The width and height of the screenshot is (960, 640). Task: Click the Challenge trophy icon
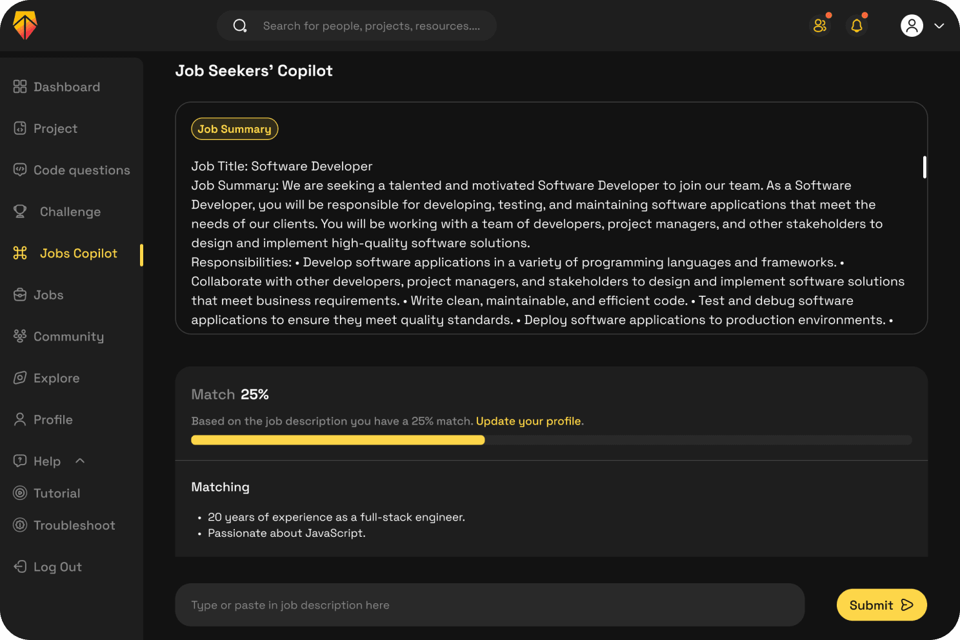pos(19,211)
